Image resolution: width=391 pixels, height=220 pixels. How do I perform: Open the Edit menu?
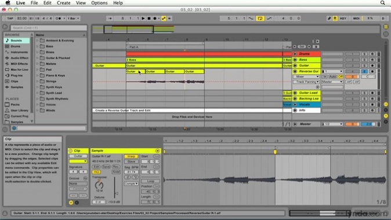coord(48,3)
